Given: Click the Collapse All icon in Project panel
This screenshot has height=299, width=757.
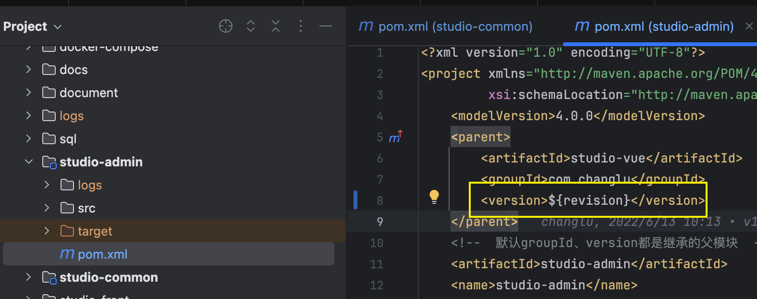Looking at the screenshot, I should (x=276, y=26).
